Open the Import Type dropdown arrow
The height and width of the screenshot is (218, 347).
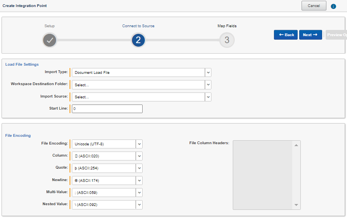(x=208, y=73)
